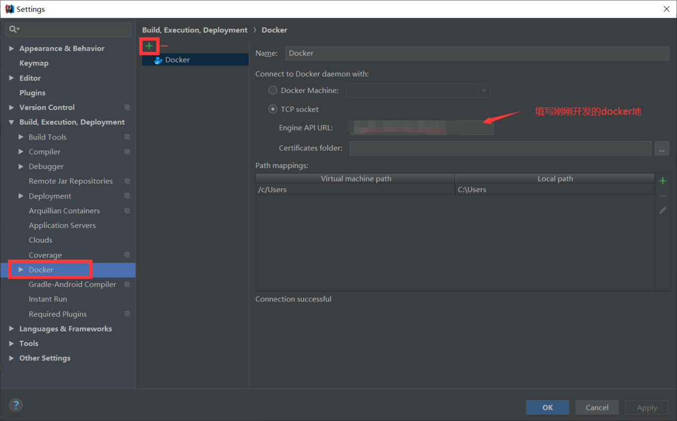This screenshot has height=421, width=677.
Task: Click Build, Execution, Deployment breadcrumb
Action: click(195, 30)
